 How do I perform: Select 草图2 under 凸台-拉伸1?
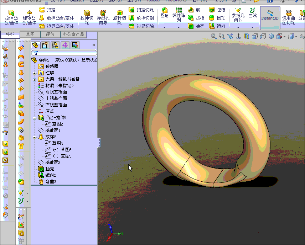click(54, 124)
